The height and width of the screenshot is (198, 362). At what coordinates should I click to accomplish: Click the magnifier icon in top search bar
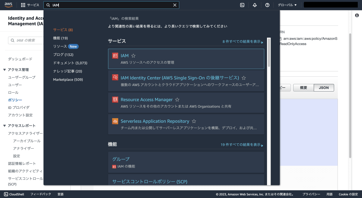click(48, 5)
